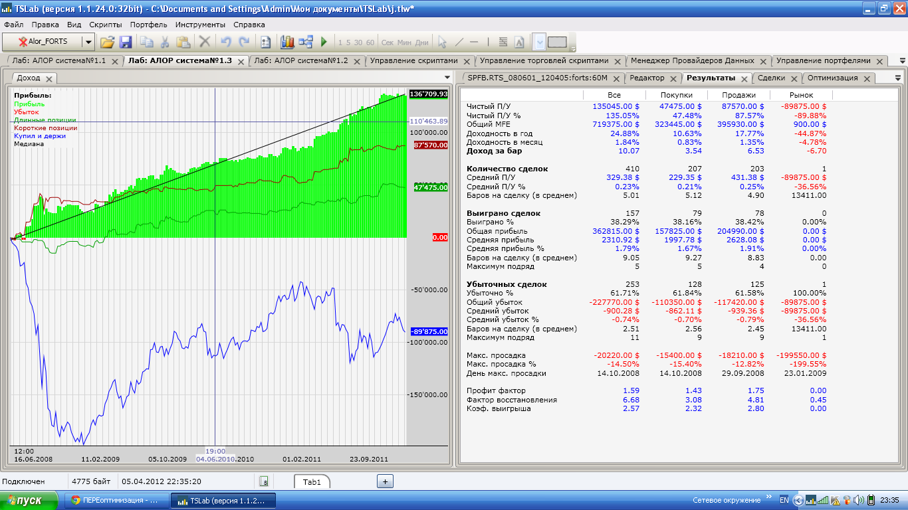The height and width of the screenshot is (510, 908).
Task: Save the file with the floppy disk icon
Action: point(125,42)
